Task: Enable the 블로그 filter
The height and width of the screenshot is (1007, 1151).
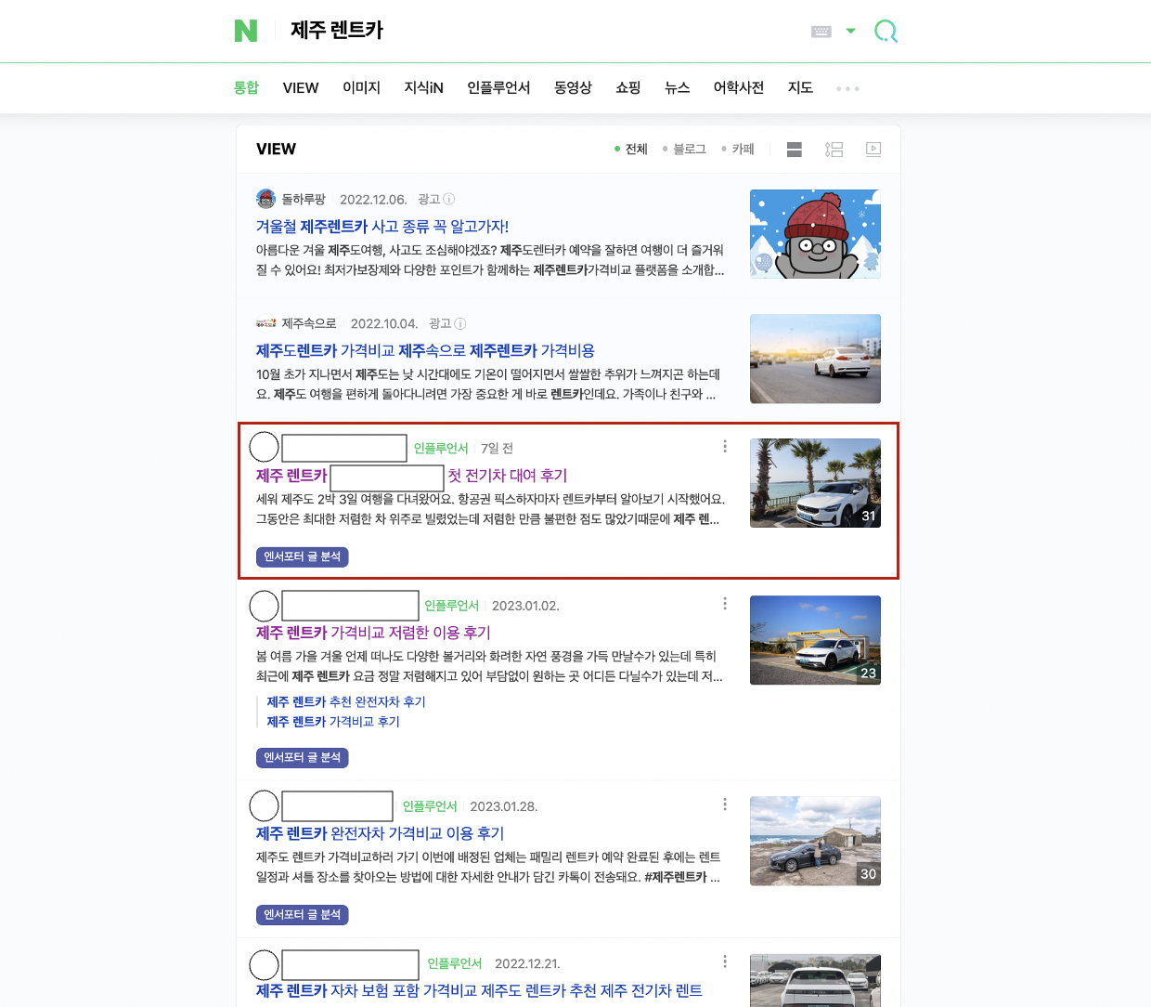Action: [691, 149]
